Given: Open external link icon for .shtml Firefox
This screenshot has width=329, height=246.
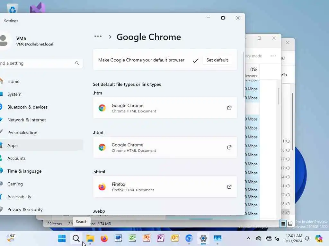Looking at the screenshot, I should click(229, 187).
